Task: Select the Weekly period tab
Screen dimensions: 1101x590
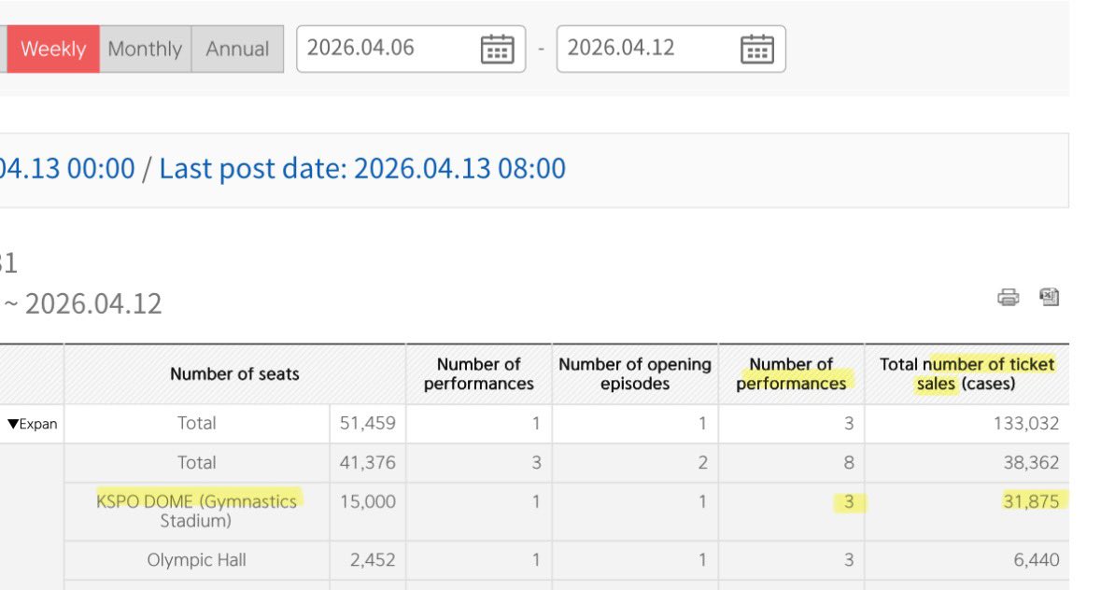Action: (x=53, y=49)
